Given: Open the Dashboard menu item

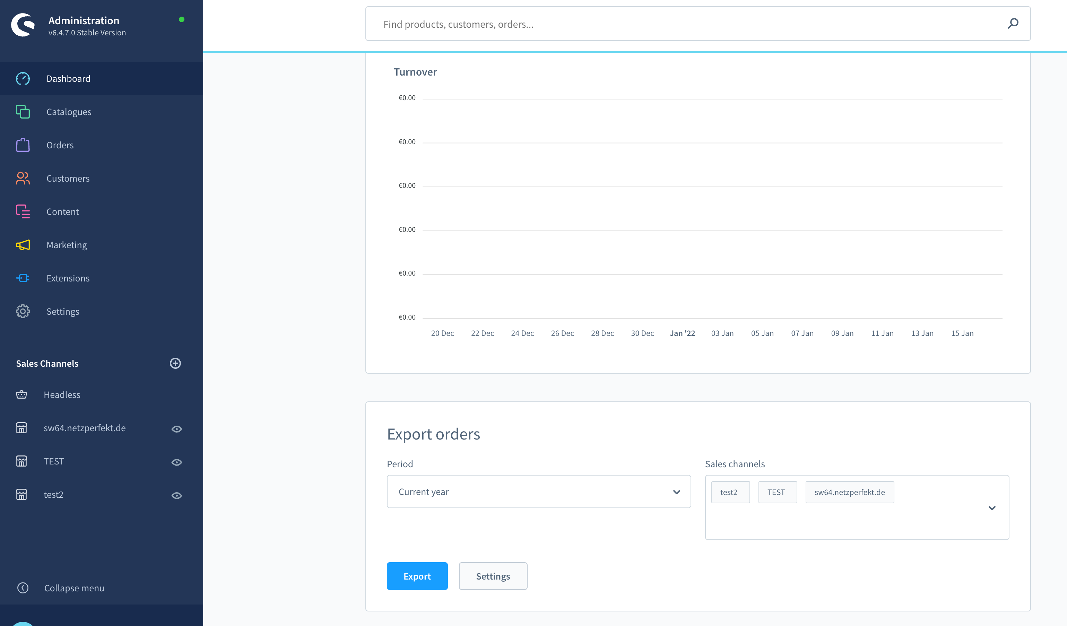Looking at the screenshot, I should (102, 79).
